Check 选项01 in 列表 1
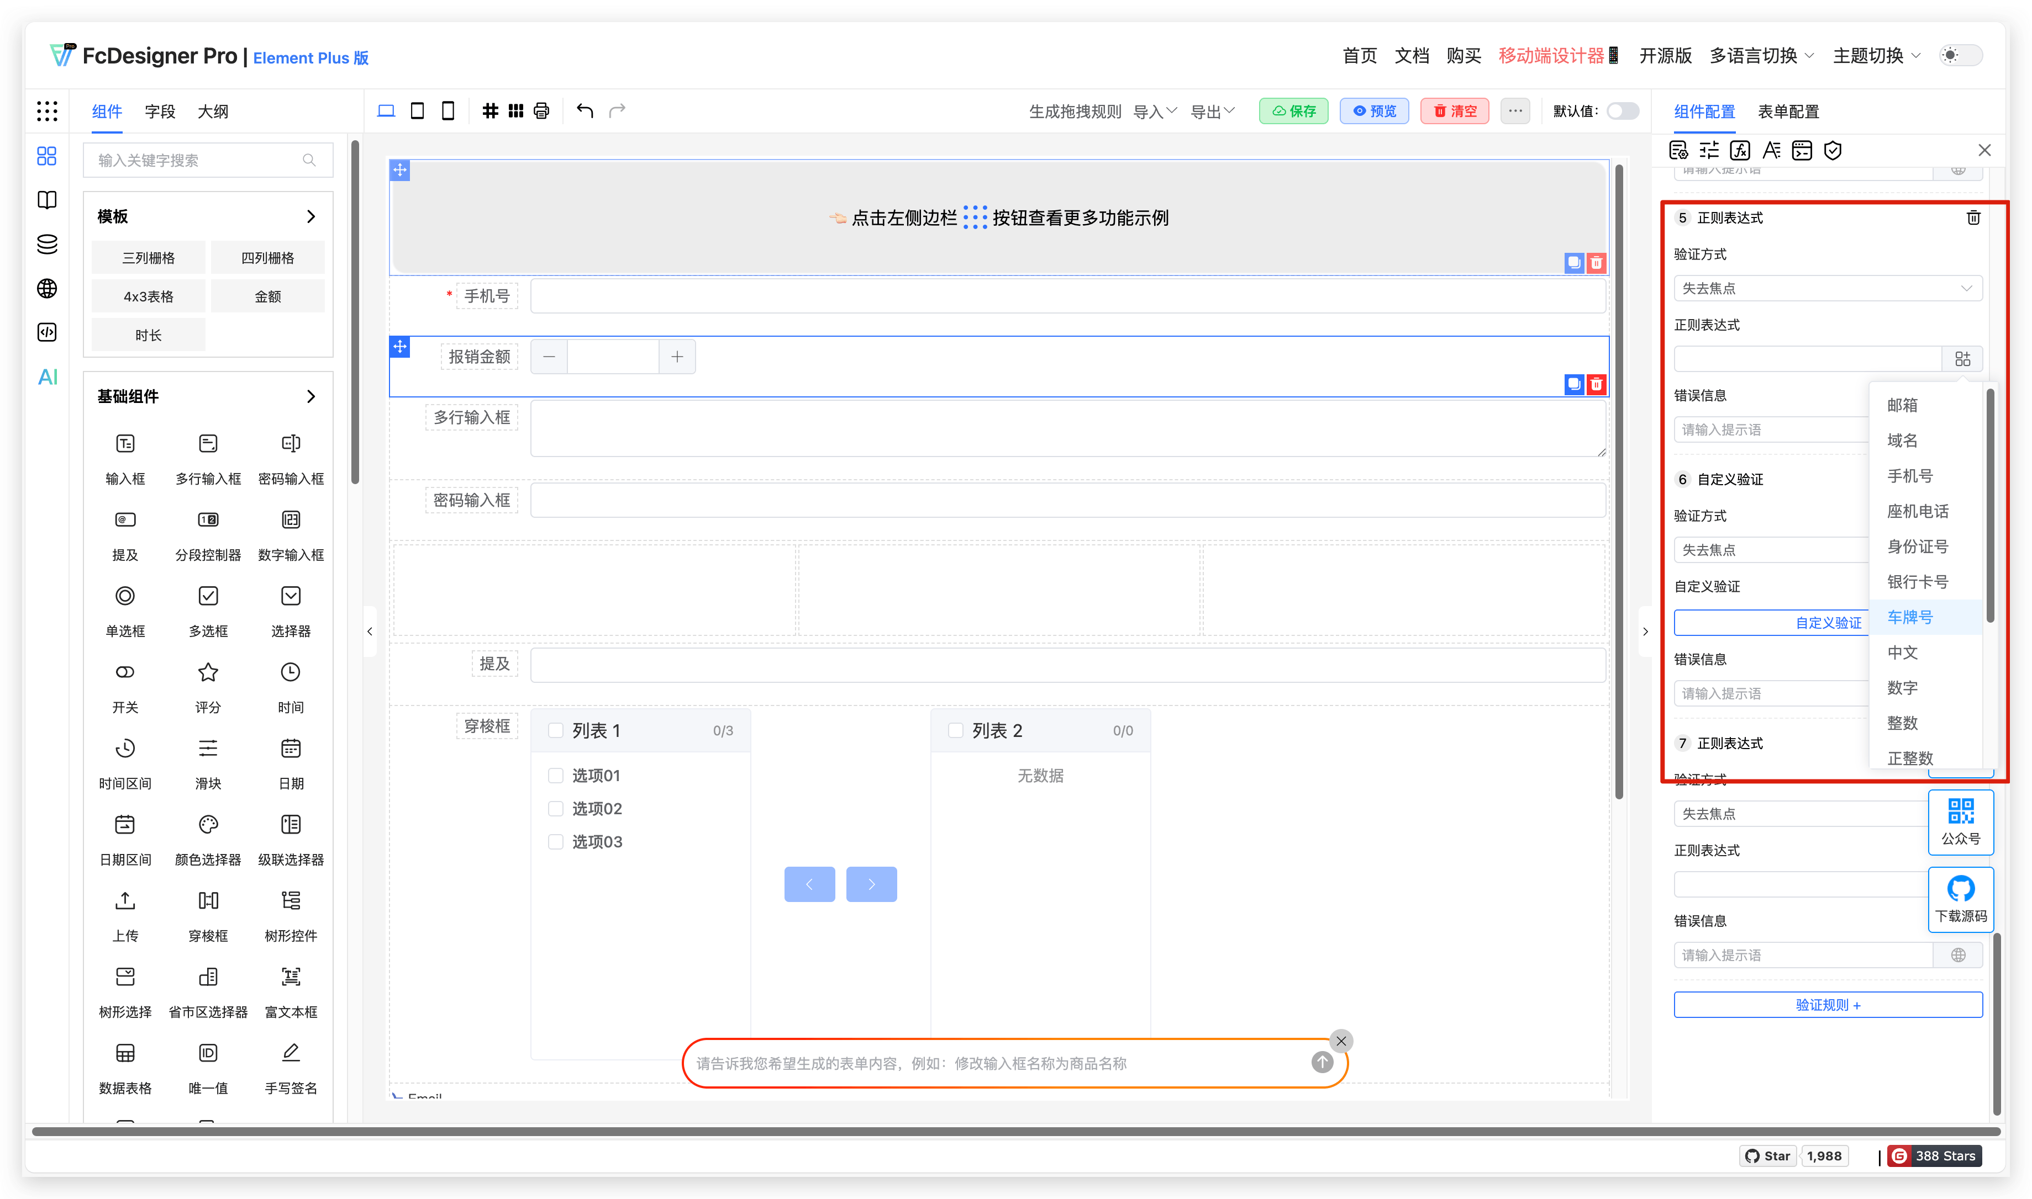Viewport: 2032px width, 1199px height. tap(555, 775)
